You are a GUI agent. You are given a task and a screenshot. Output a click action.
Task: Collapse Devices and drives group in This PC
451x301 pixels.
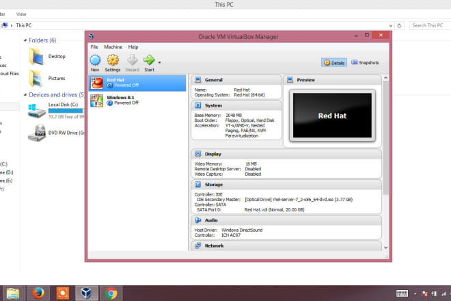tap(25, 94)
